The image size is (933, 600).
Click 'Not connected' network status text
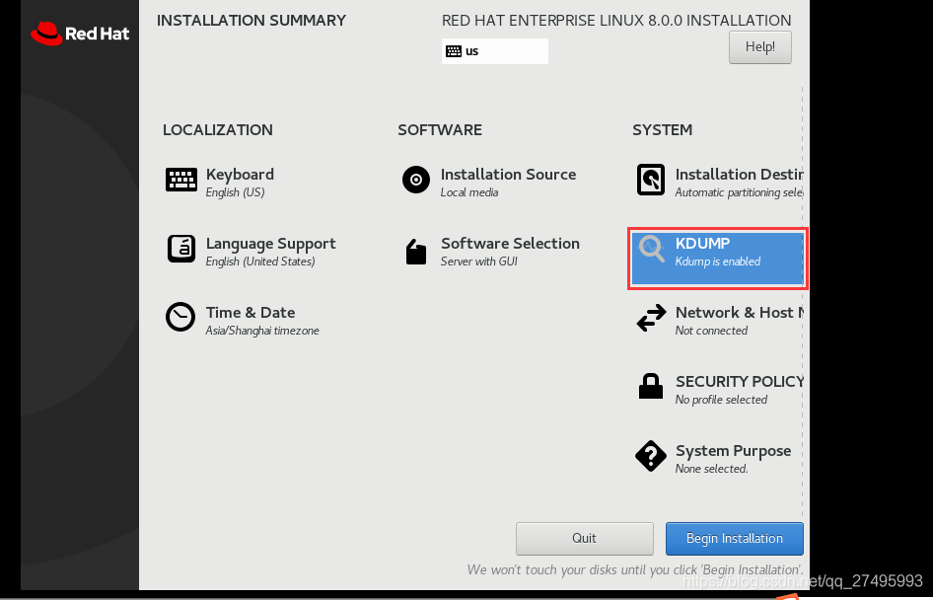pyautogui.click(x=711, y=331)
